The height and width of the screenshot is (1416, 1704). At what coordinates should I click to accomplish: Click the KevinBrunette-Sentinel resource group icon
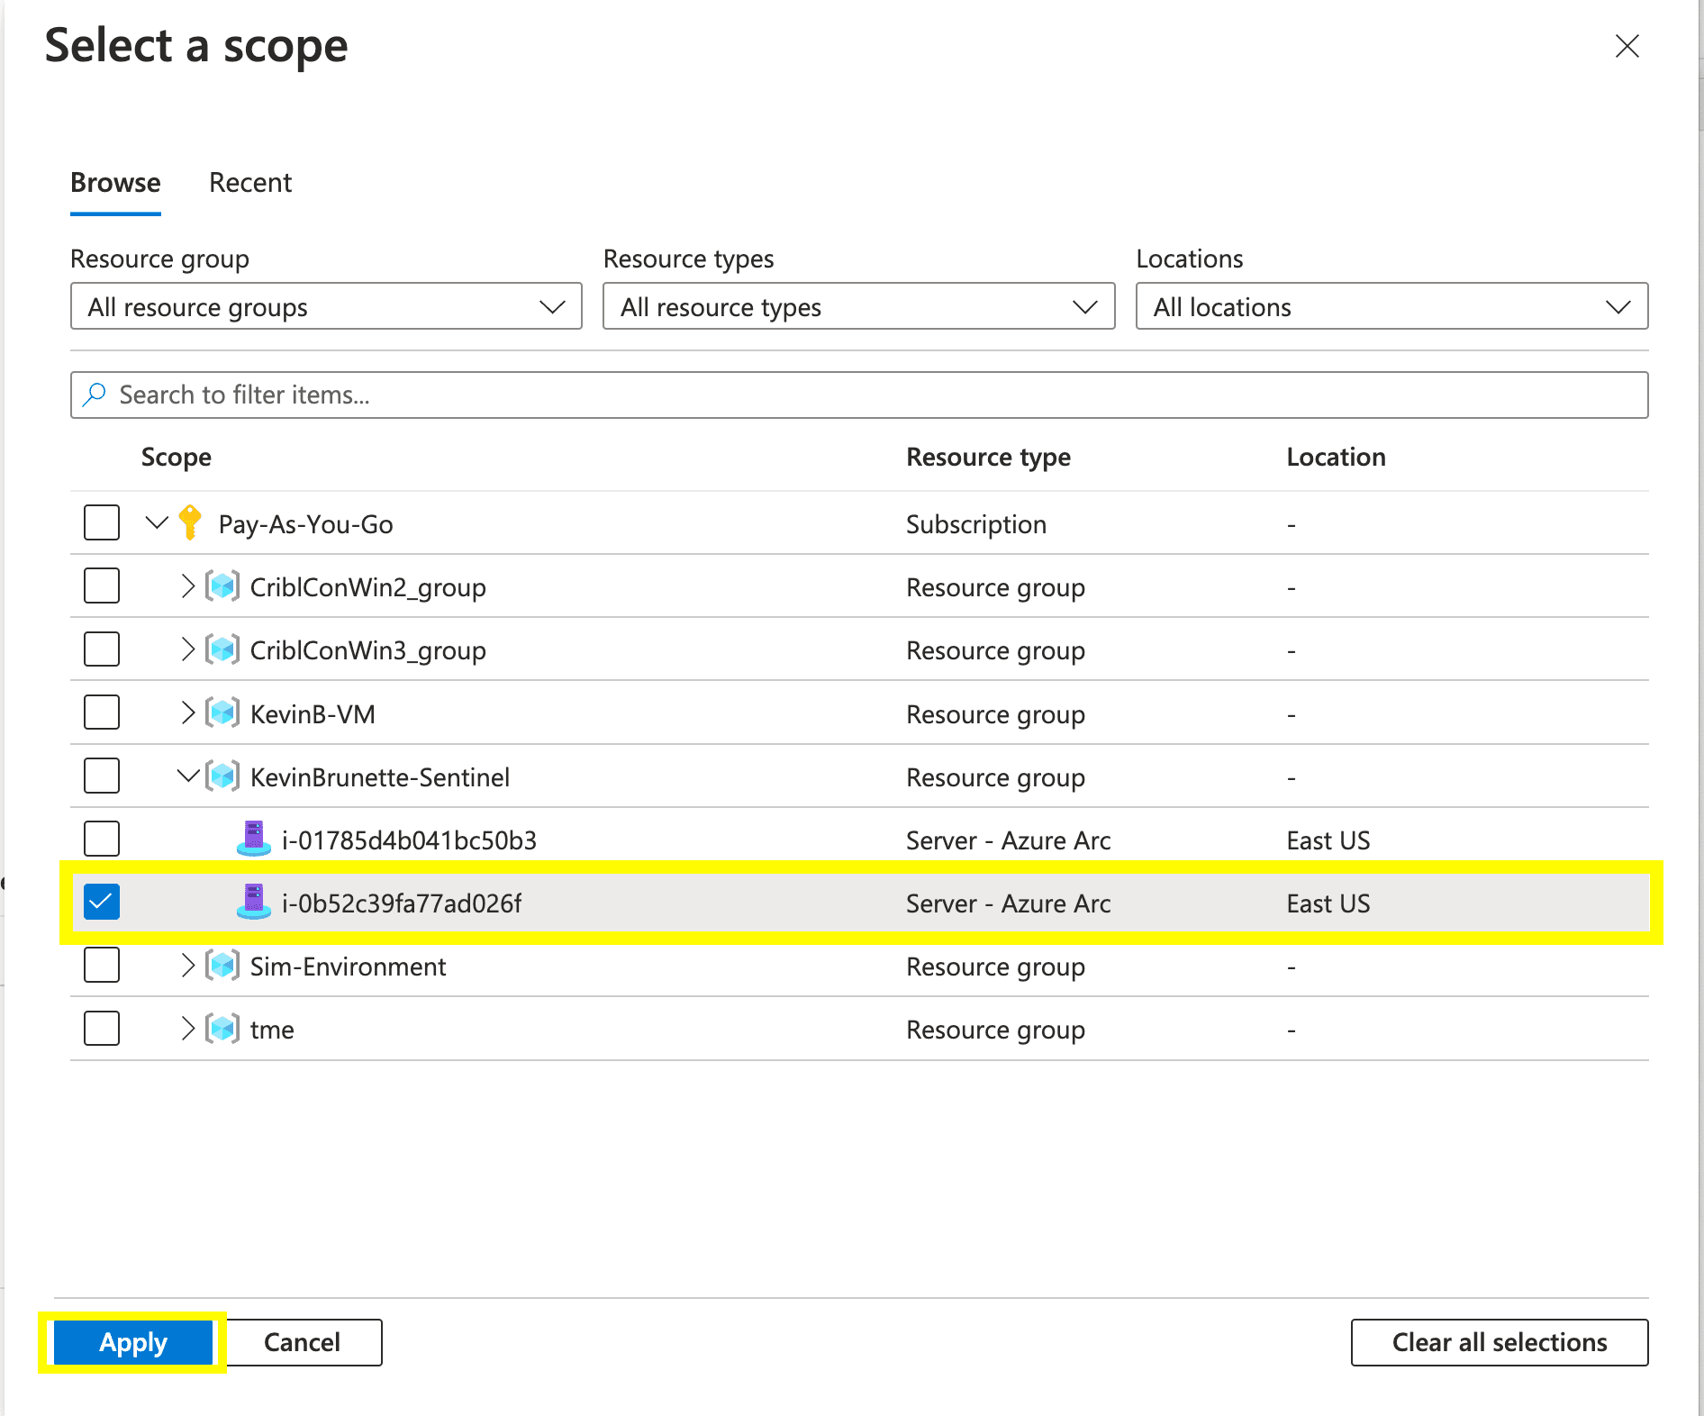(222, 776)
